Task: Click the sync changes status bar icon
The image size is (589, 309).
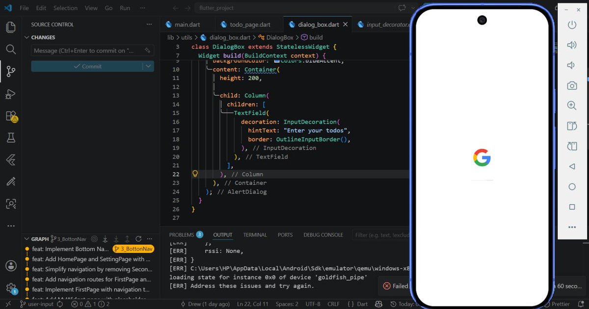Action: click(60, 304)
